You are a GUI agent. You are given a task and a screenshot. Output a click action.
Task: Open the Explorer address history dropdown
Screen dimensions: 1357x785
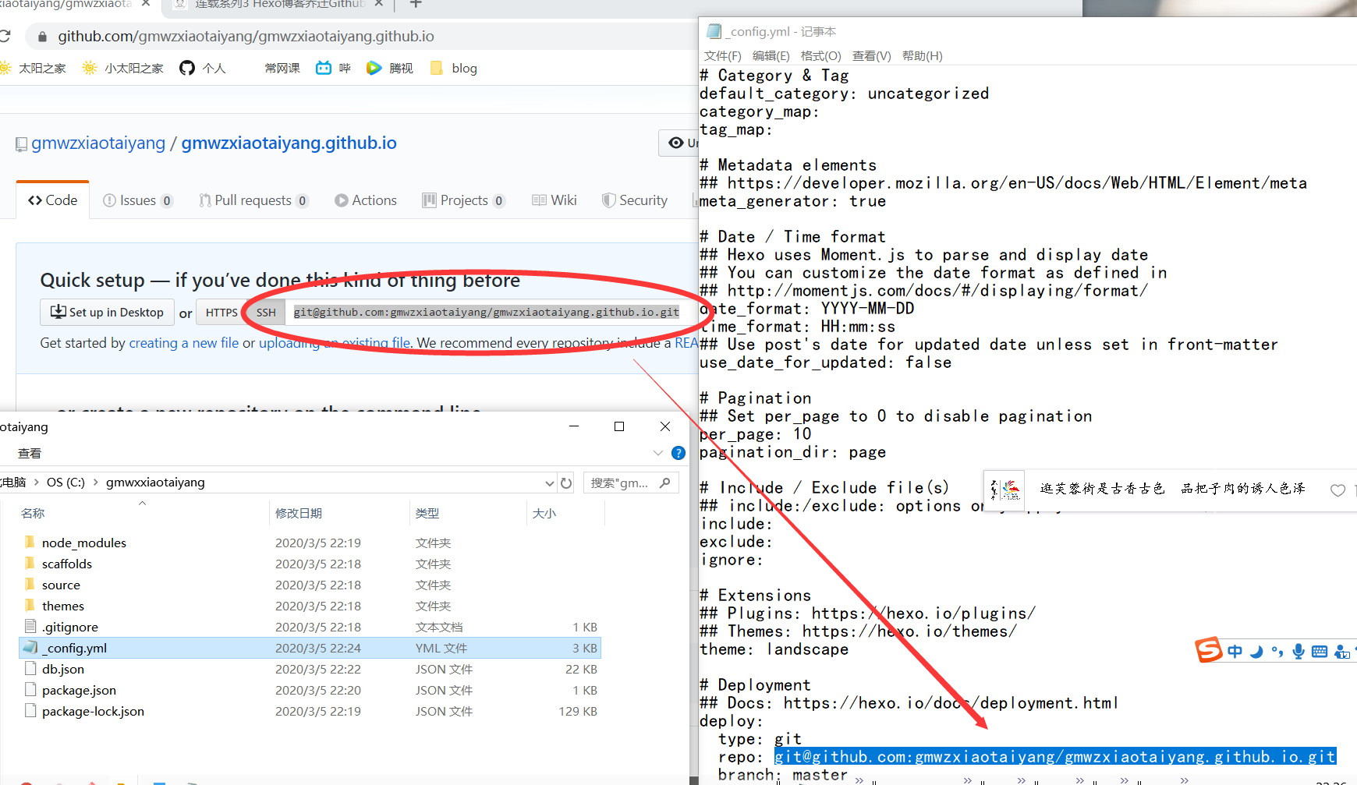(x=550, y=483)
